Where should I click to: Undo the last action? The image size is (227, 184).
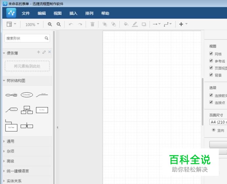(71, 24)
